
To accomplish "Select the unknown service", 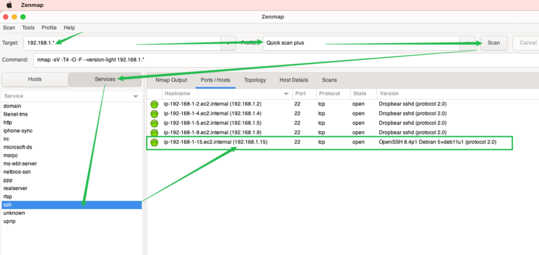I will click(x=71, y=213).
